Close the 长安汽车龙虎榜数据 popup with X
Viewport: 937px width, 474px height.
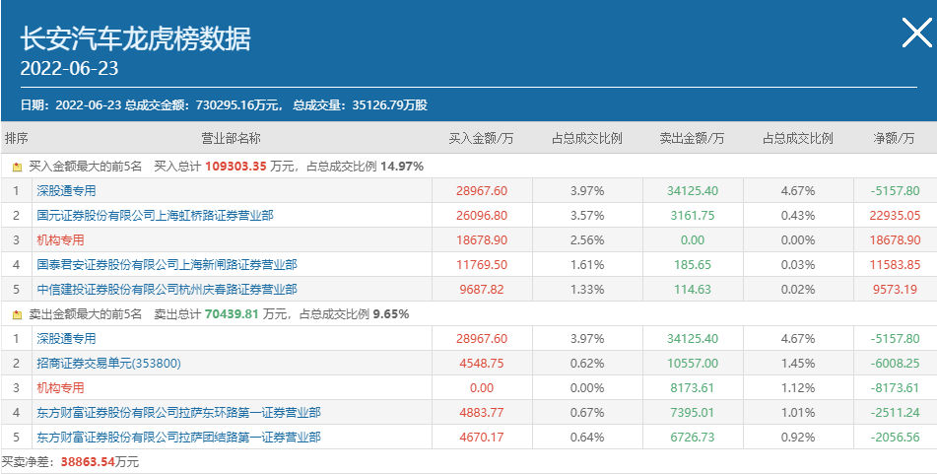coord(916,34)
